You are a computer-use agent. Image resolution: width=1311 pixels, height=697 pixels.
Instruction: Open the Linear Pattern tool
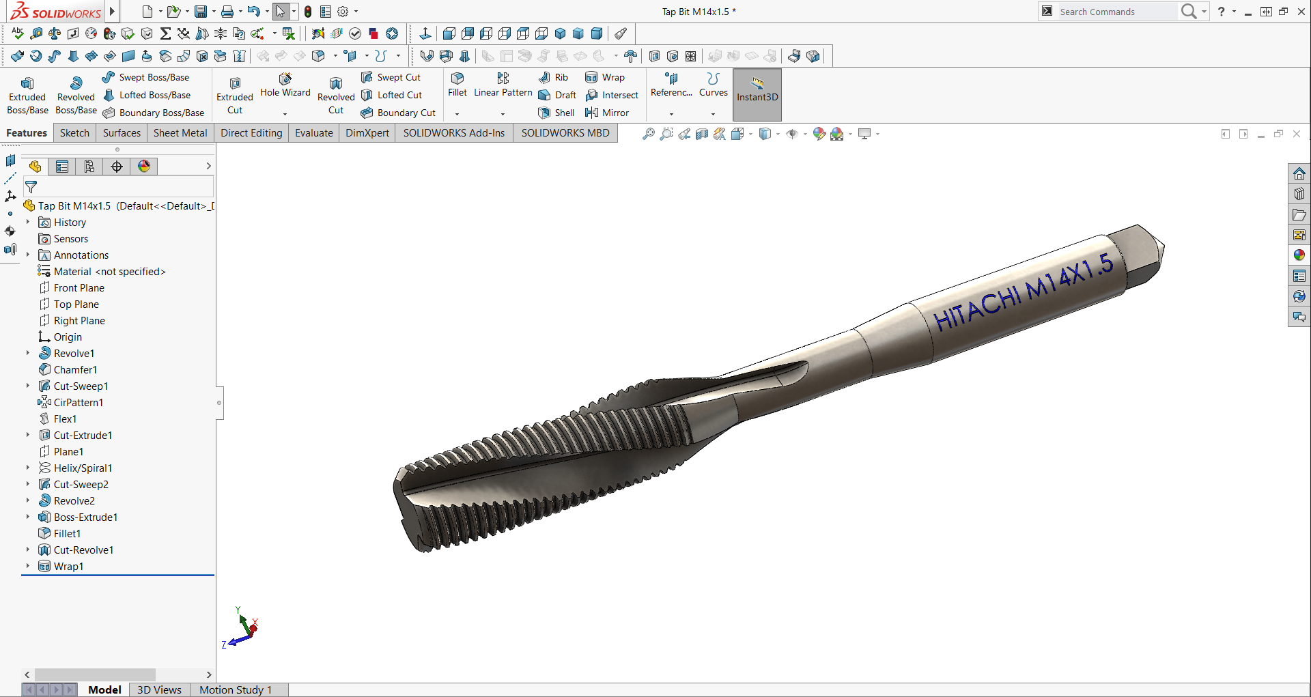pyautogui.click(x=503, y=85)
